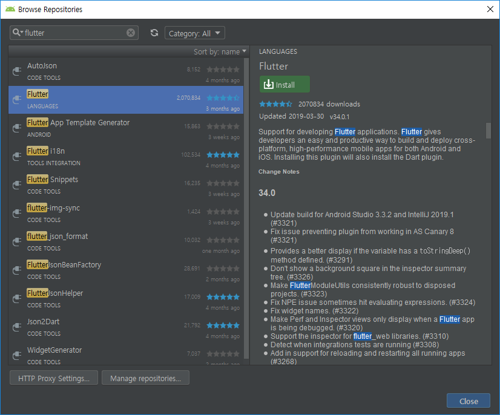The width and height of the screenshot is (500, 415).
Task: Click Updated 2019-03-30 text
Action: coord(291,116)
